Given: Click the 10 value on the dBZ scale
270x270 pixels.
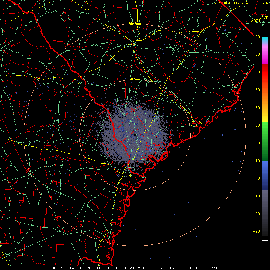Looking at the screenshot, I should tap(258, 161).
